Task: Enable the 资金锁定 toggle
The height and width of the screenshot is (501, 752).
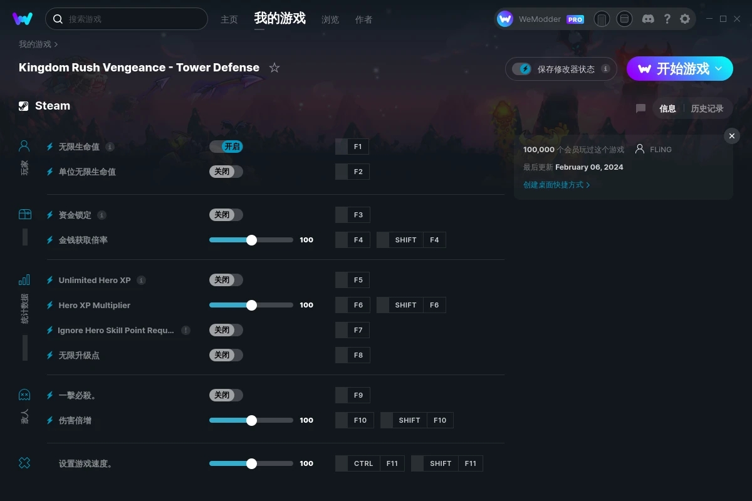Action: point(226,215)
